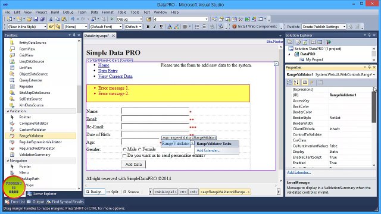Open the Error List tab
381x214 pixels.
click(x=15, y=202)
